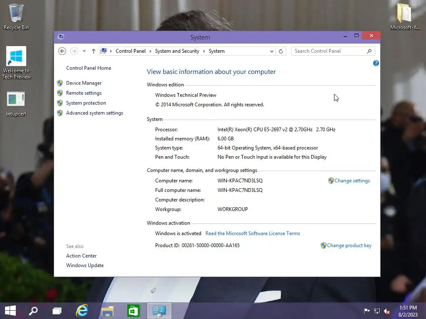Open Remote settings link
Viewport: 426px width, 319px height.
pyautogui.click(x=84, y=93)
